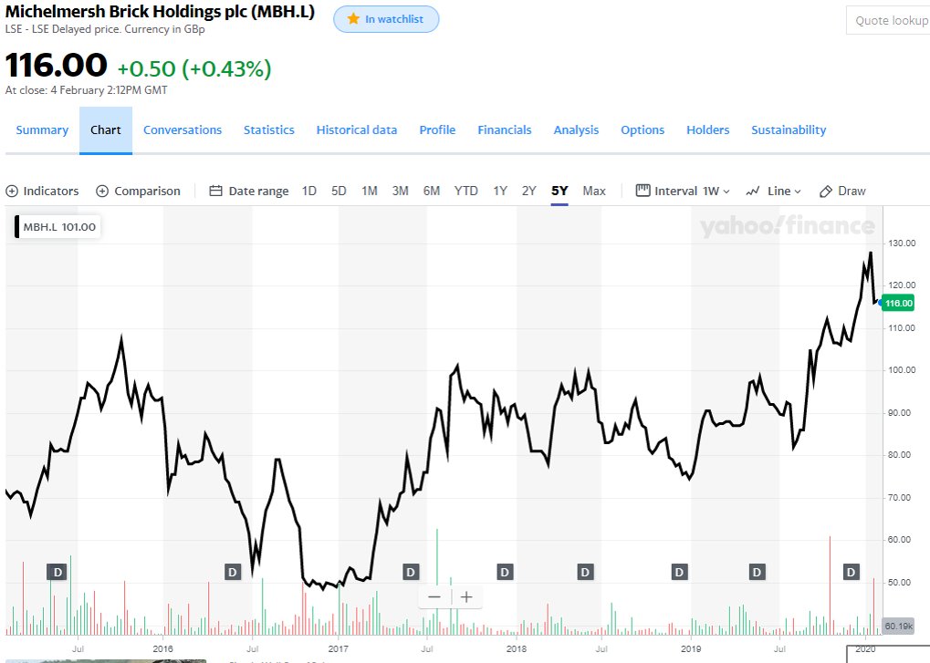Viewport: 930px width, 663px height.
Task: Open the Options tab
Action: [x=643, y=129]
